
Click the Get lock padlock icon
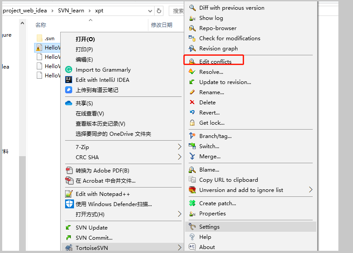pyautogui.click(x=192, y=123)
